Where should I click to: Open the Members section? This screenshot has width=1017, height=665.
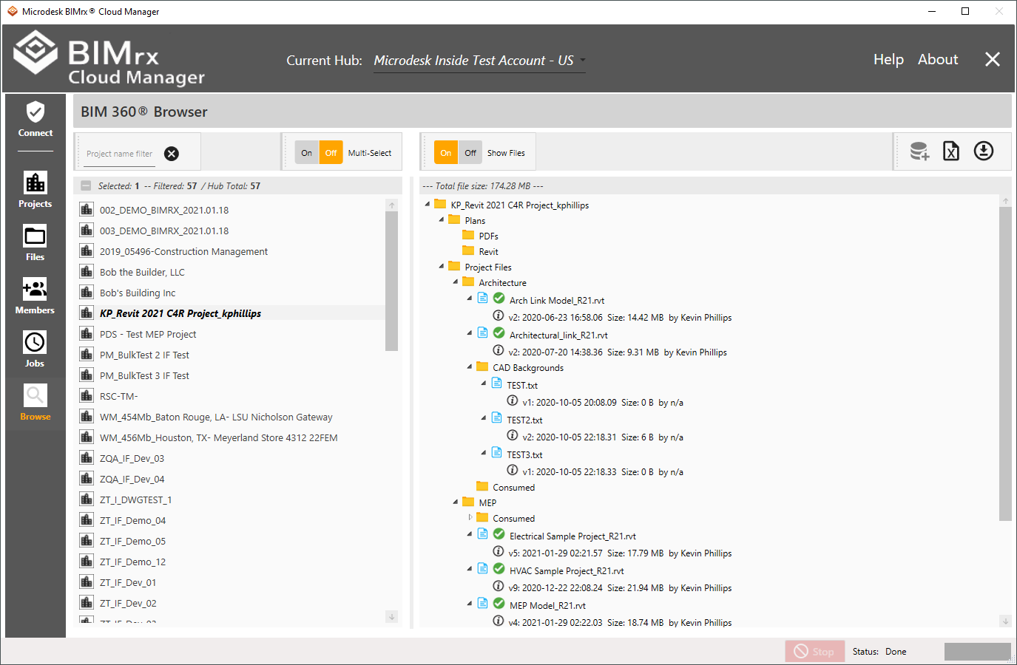click(35, 296)
